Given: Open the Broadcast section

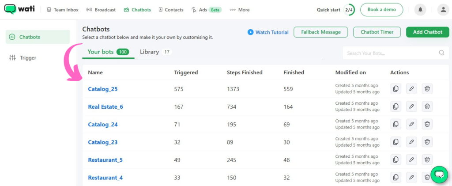Looking at the screenshot, I should (101, 10).
